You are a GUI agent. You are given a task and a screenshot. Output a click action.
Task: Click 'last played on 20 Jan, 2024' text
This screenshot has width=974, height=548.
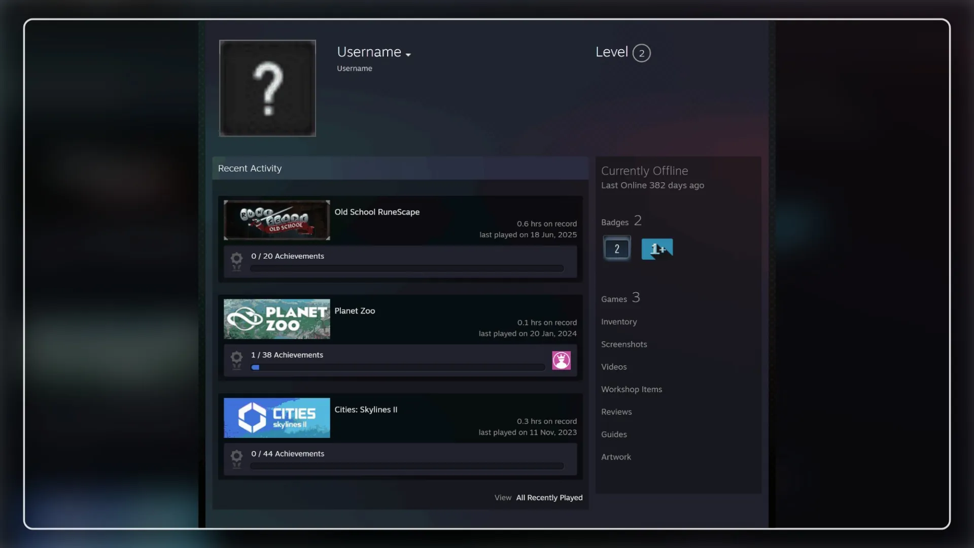(x=528, y=334)
